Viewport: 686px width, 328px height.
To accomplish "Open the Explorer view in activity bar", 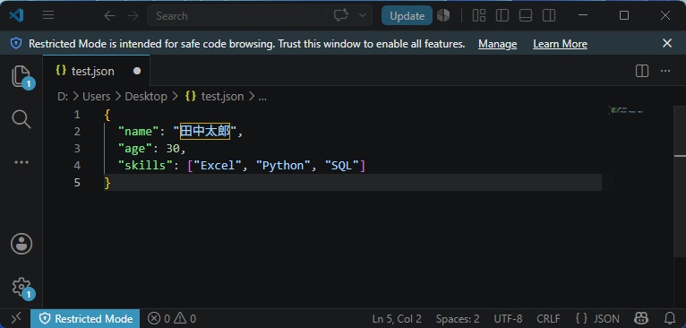I will coord(21,76).
